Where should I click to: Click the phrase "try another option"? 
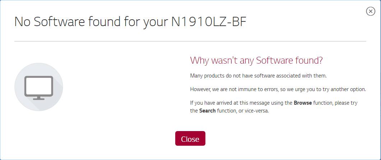(x=349, y=89)
